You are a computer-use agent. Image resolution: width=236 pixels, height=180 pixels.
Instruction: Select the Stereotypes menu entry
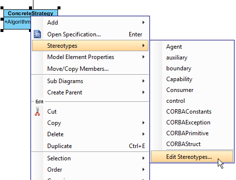pos(90,46)
